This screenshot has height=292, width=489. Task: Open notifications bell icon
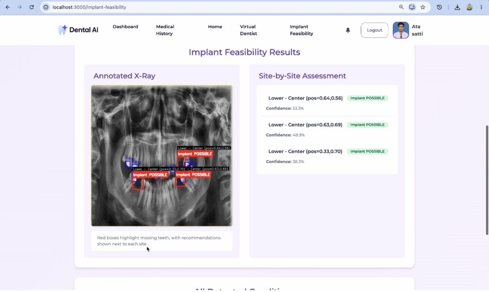tap(348, 30)
